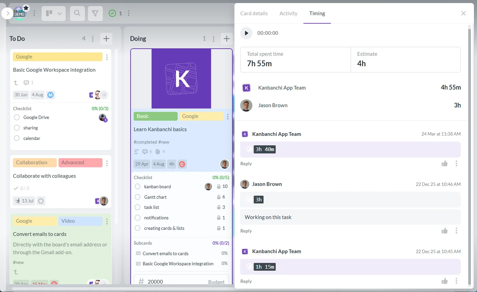Click Jason Brown's avatar in time summary
477x292 pixels.
[x=246, y=105]
